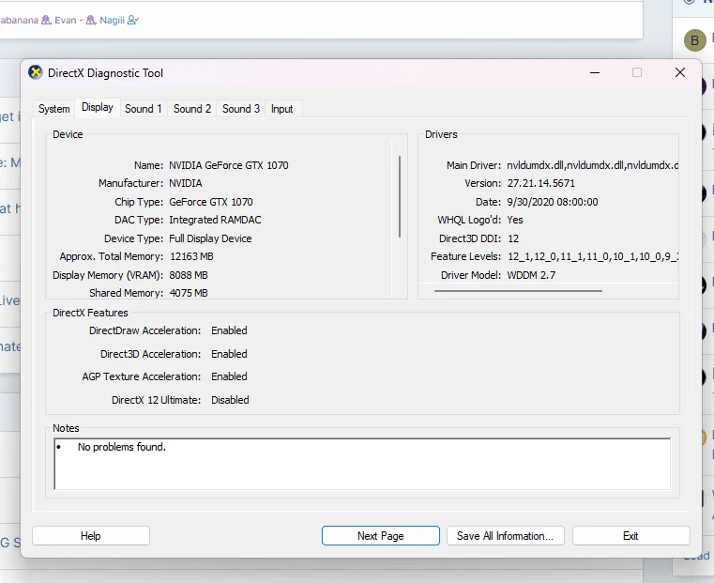This screenshot has width=714, height=583.
Task: Go to the Input tab
Action: coord(281,109)
